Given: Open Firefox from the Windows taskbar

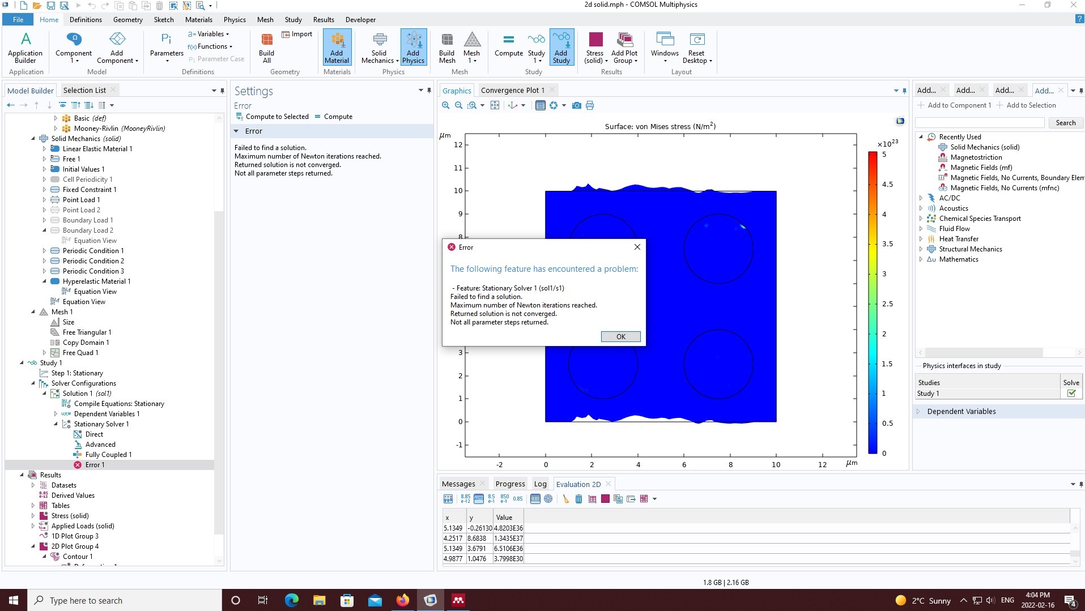Looking at the screenshot, I should [402, 600].
